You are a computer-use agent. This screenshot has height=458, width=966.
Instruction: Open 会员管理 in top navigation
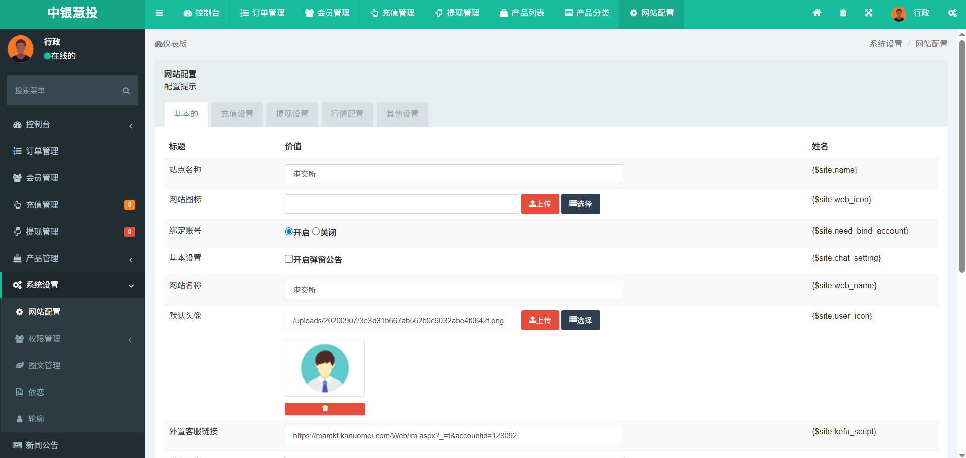327,13
